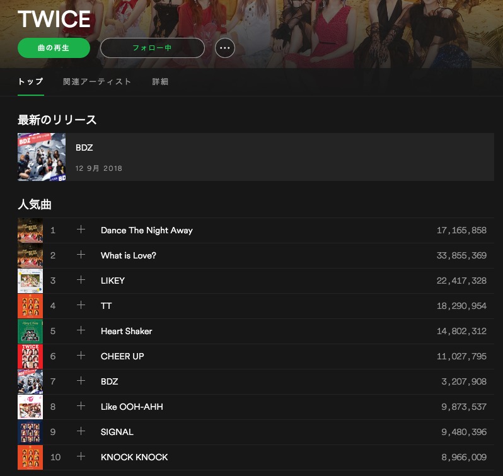This screenshot has width=503, height=476.
Task: Click SIGNAL album cover thumbnail
Action: click(30, 432)
